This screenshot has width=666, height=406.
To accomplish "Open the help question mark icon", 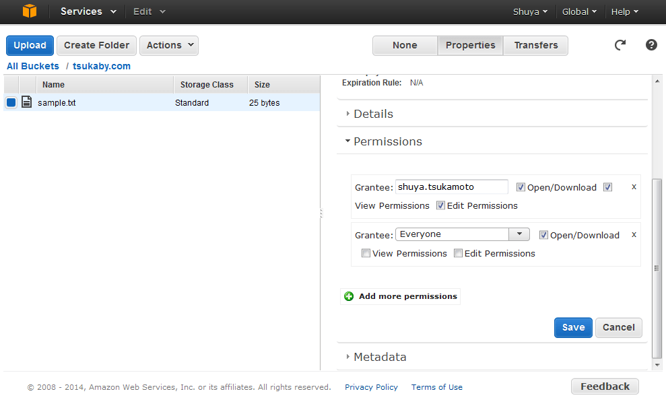I will click(x=651, y=45).
